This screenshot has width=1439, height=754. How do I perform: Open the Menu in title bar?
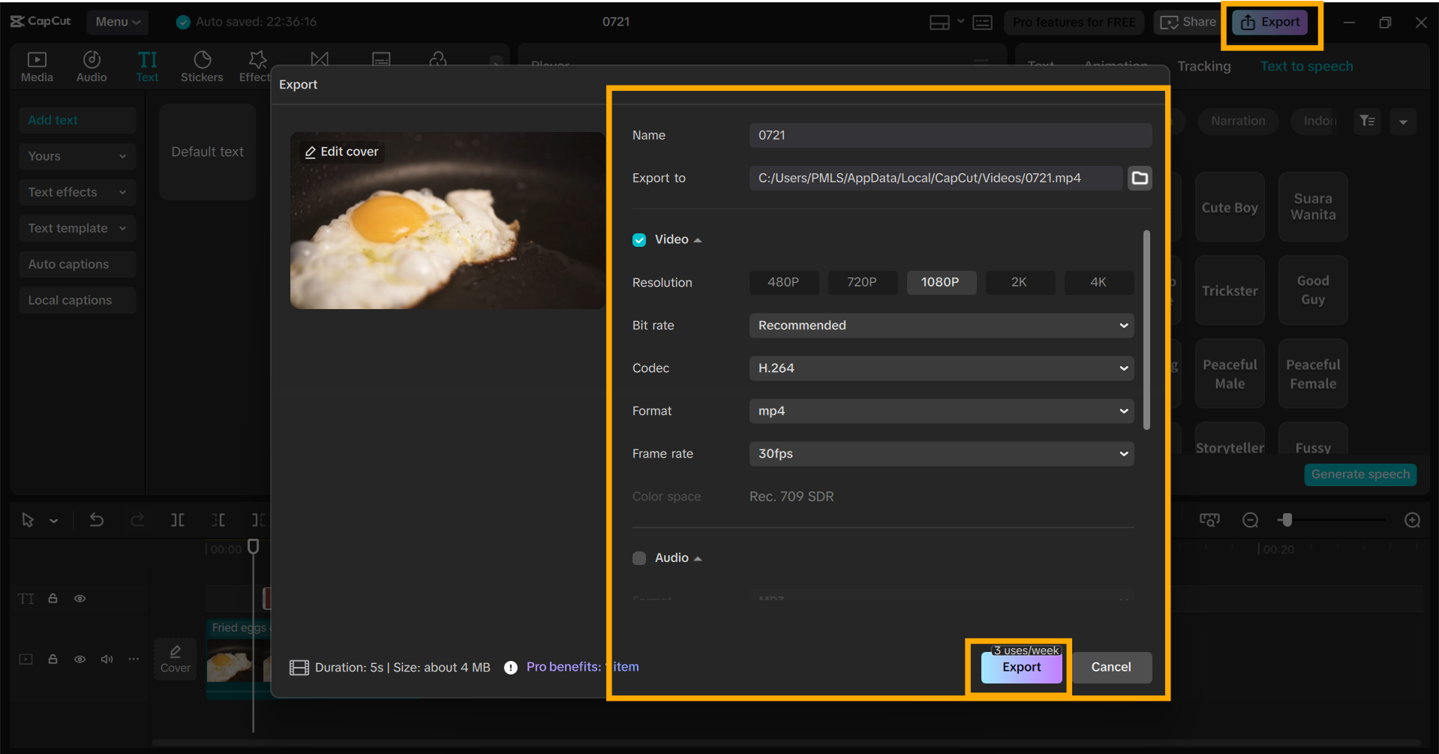(x=118, y=22)
